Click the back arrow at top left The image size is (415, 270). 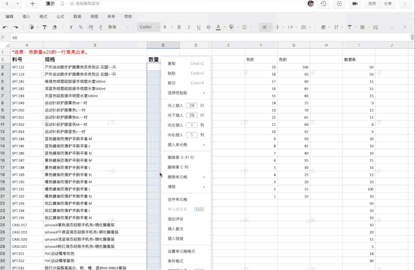click(x=7, y=4)
